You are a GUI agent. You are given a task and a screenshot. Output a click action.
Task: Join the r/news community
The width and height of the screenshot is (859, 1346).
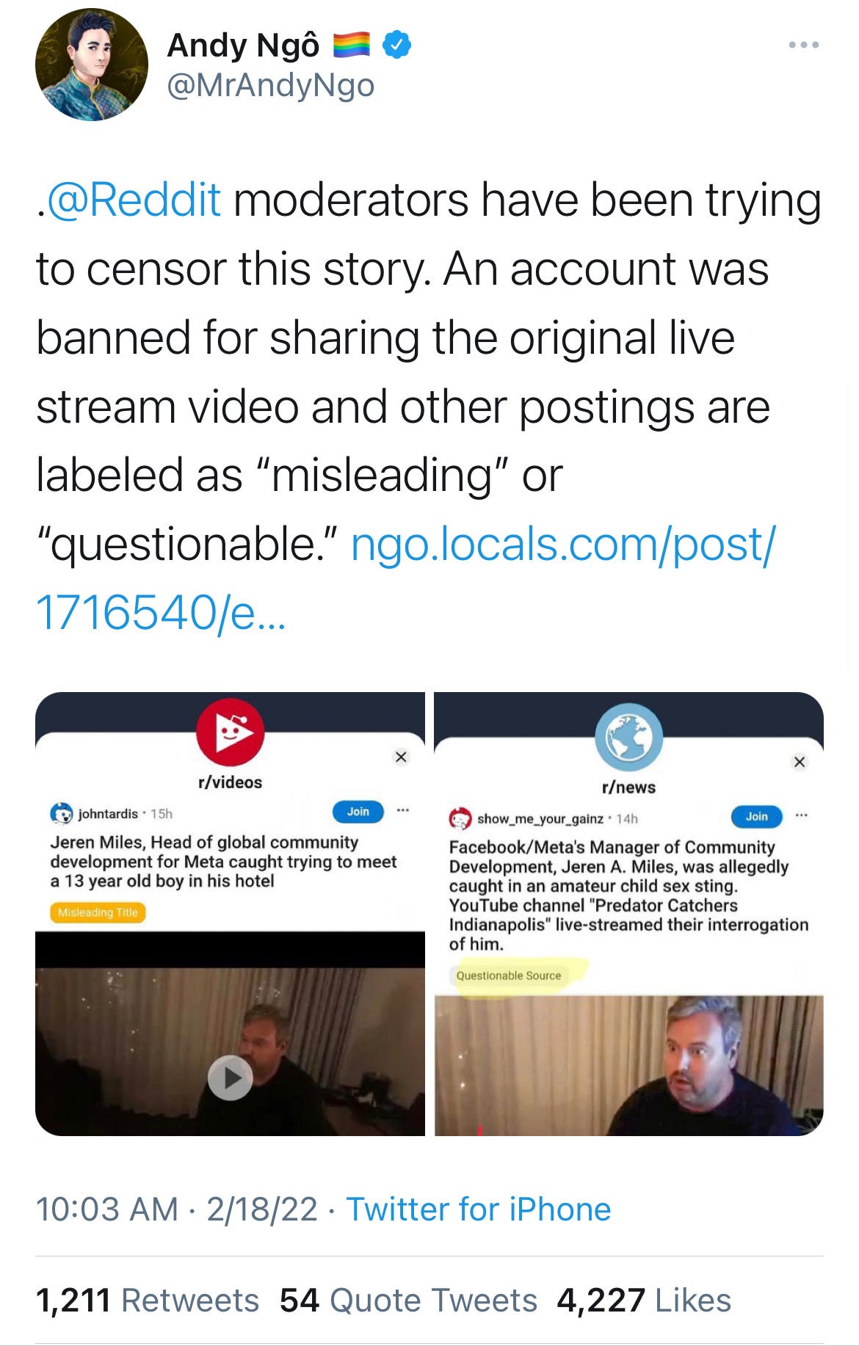point(757,816)
